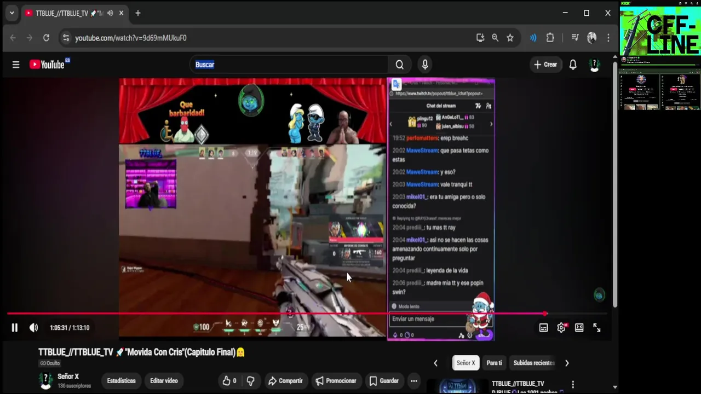Image resolution: width=701 pixels, height=394 pixels.
Task: Install app icon in address bar
Action: (480, 38)
